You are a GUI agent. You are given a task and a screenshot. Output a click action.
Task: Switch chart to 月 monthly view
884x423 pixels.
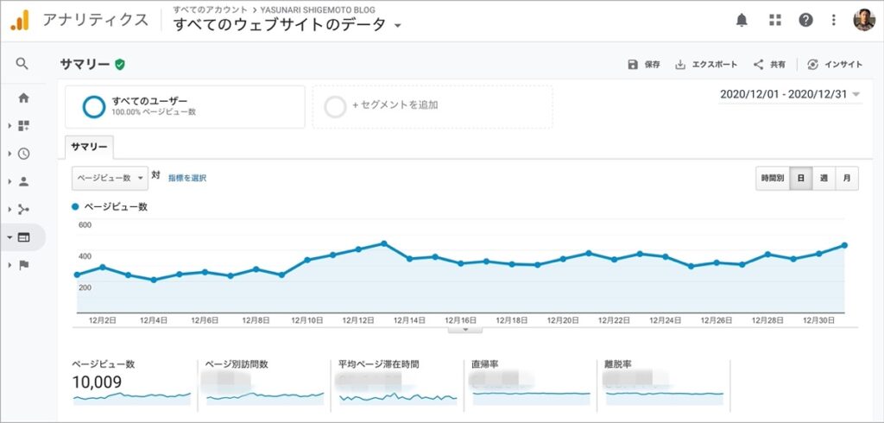[x=847, y=178]
